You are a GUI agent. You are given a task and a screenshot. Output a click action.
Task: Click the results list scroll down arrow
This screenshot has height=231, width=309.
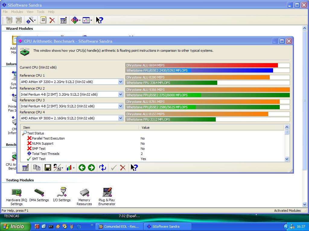(287, 159)
